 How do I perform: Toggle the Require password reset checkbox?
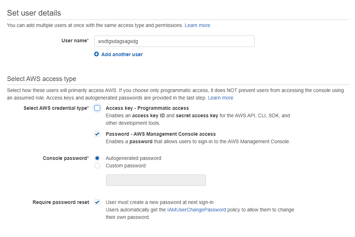click(97, 202)
